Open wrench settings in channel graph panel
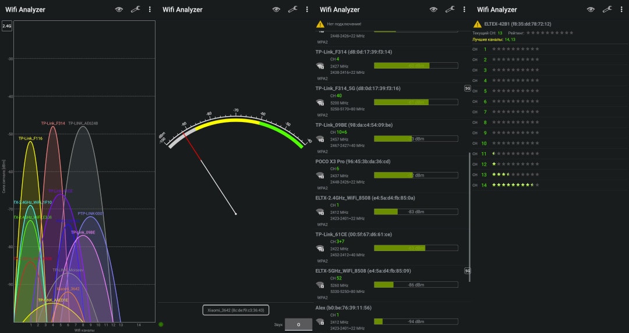 pos(135,9)
